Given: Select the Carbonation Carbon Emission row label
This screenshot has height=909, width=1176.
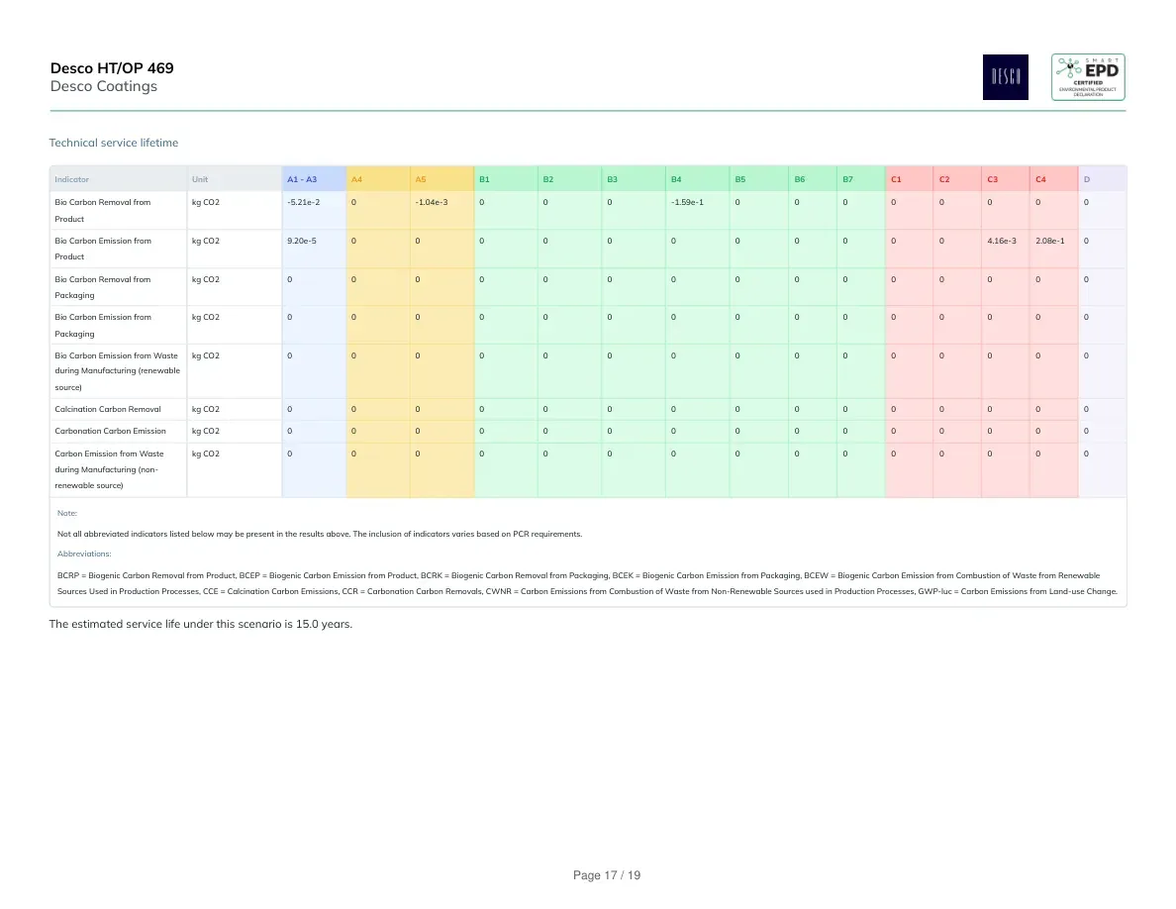Looking at the screenshot, I should click(x=110, y=431).
